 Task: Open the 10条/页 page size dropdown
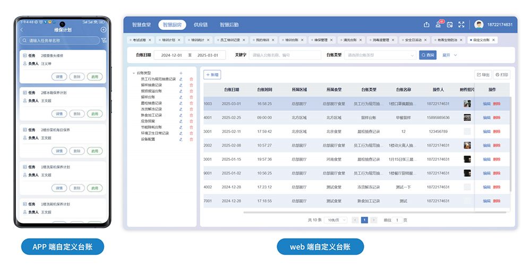(336, 220)
